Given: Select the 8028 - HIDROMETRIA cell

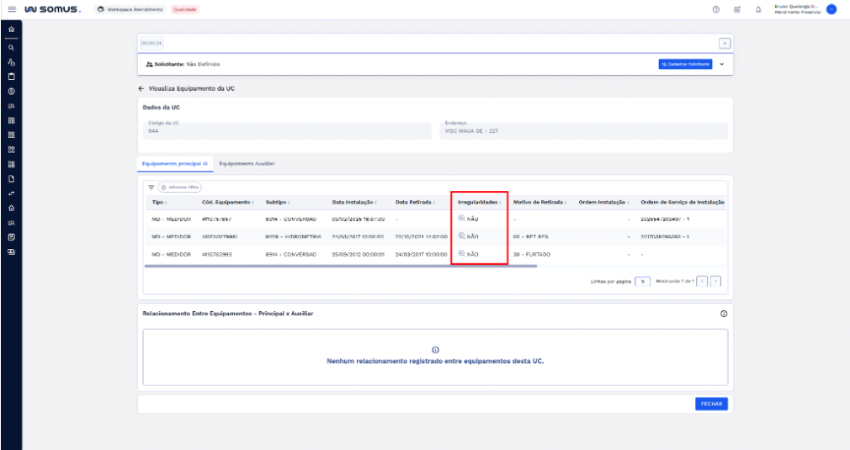Looking at the screenshot, I should click(x=293, y=237).
